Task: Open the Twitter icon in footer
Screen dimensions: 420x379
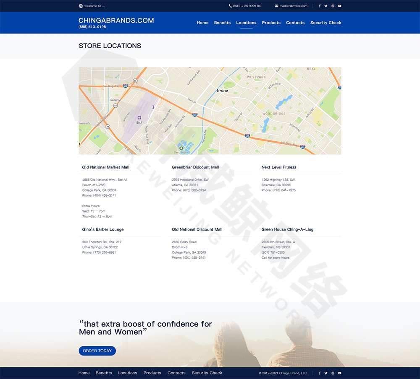Action: click(x=326, y=373)
